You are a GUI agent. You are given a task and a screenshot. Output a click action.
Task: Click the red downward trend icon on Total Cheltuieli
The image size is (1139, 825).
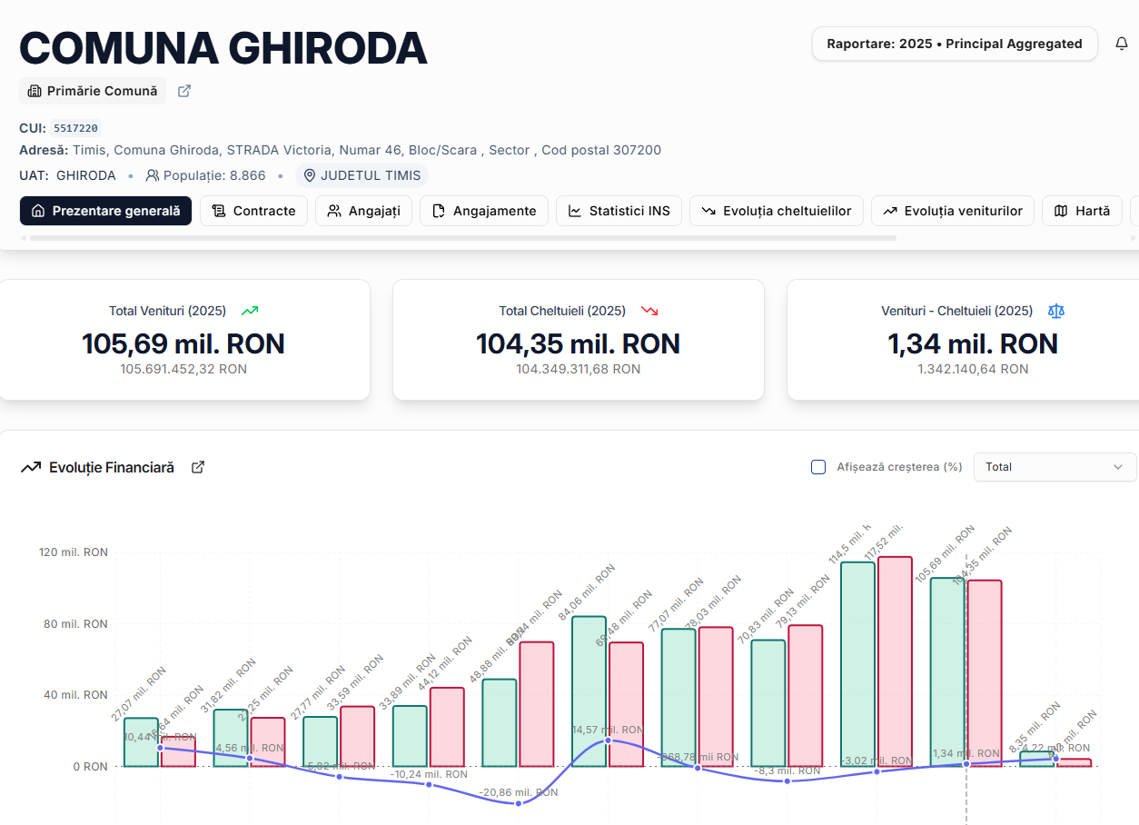pos(649,311)
